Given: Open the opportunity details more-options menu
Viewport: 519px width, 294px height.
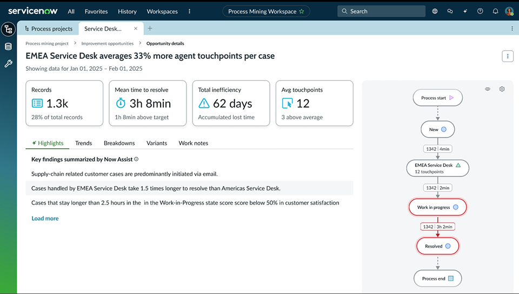Looking at the screenshot, I should pyautogui.click(x=507, y=56).
